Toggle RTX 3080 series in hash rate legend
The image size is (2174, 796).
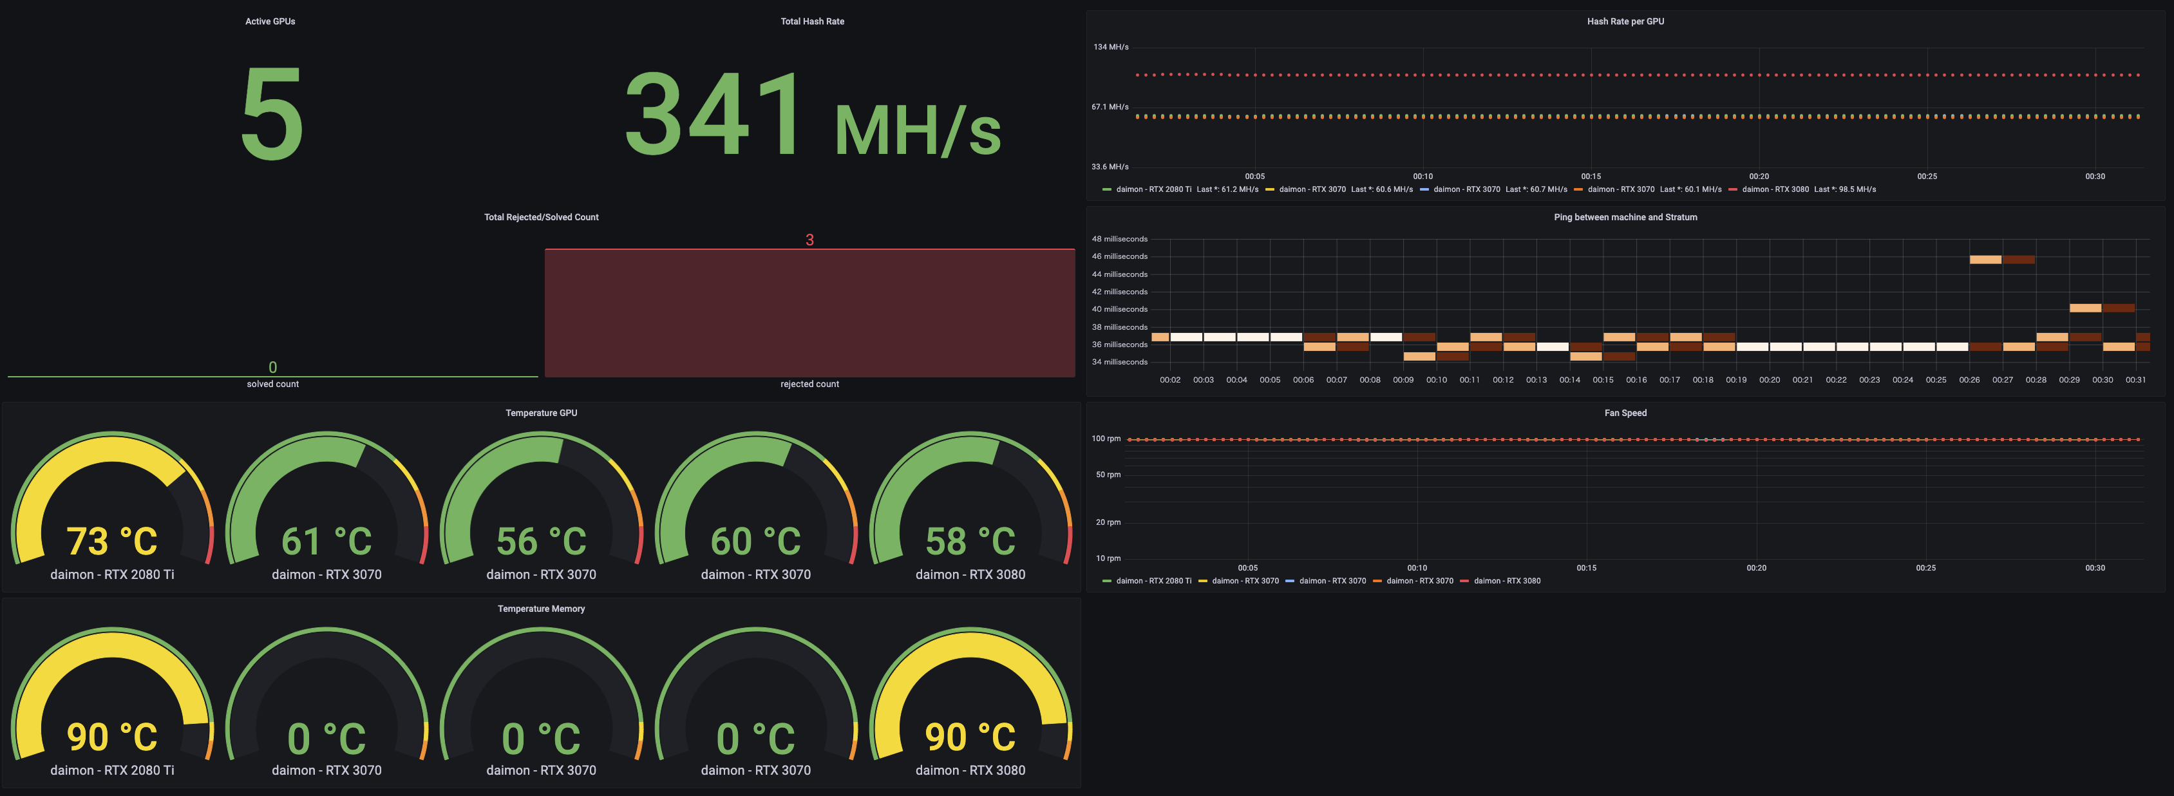point(1775,189)
